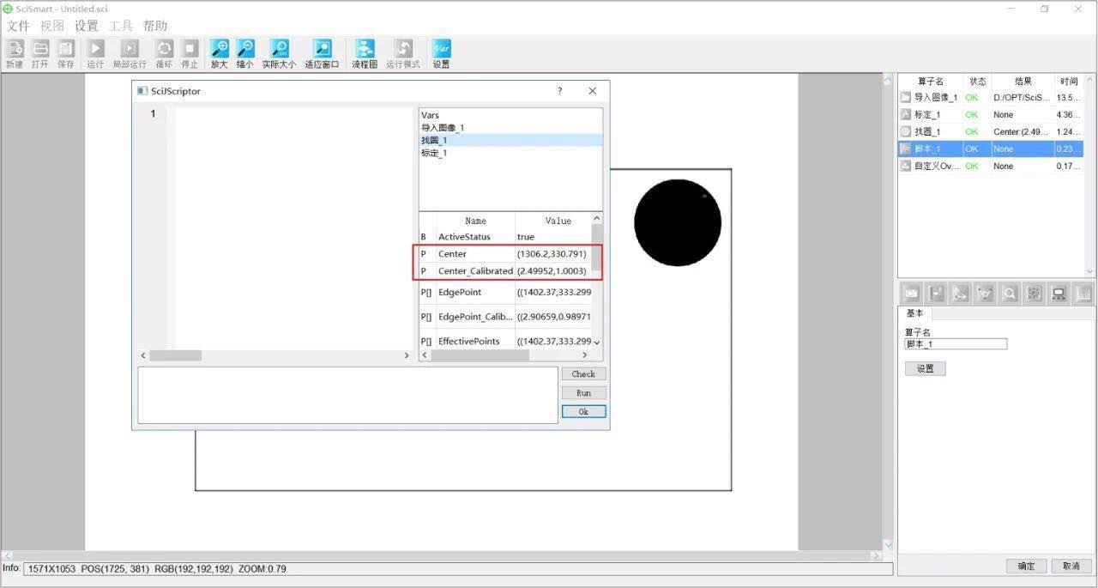Click the camera icon in operator toolbar
This screenshot has height=588, width=1098.
point(911,294)
